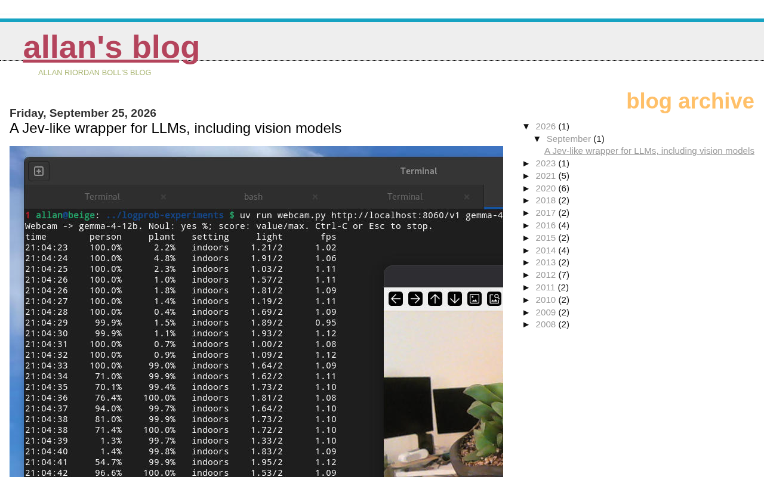Open the 2011 archive link
This screenshot has height=477, width=764.
546,287
